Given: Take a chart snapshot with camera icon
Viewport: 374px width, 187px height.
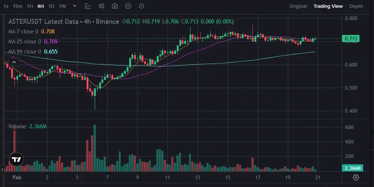Looking at the screenshot, I should pyautogui.click(x=115, y=6).
